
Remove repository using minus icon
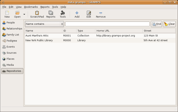point(101,14)
